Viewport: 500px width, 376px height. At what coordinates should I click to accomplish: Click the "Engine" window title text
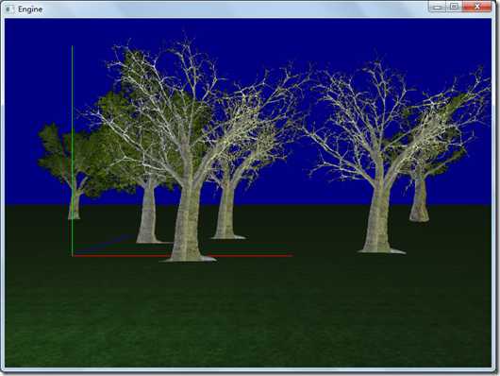(x=30, y=9)
